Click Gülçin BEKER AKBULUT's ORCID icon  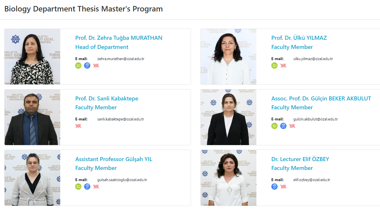tap(274, 126)
